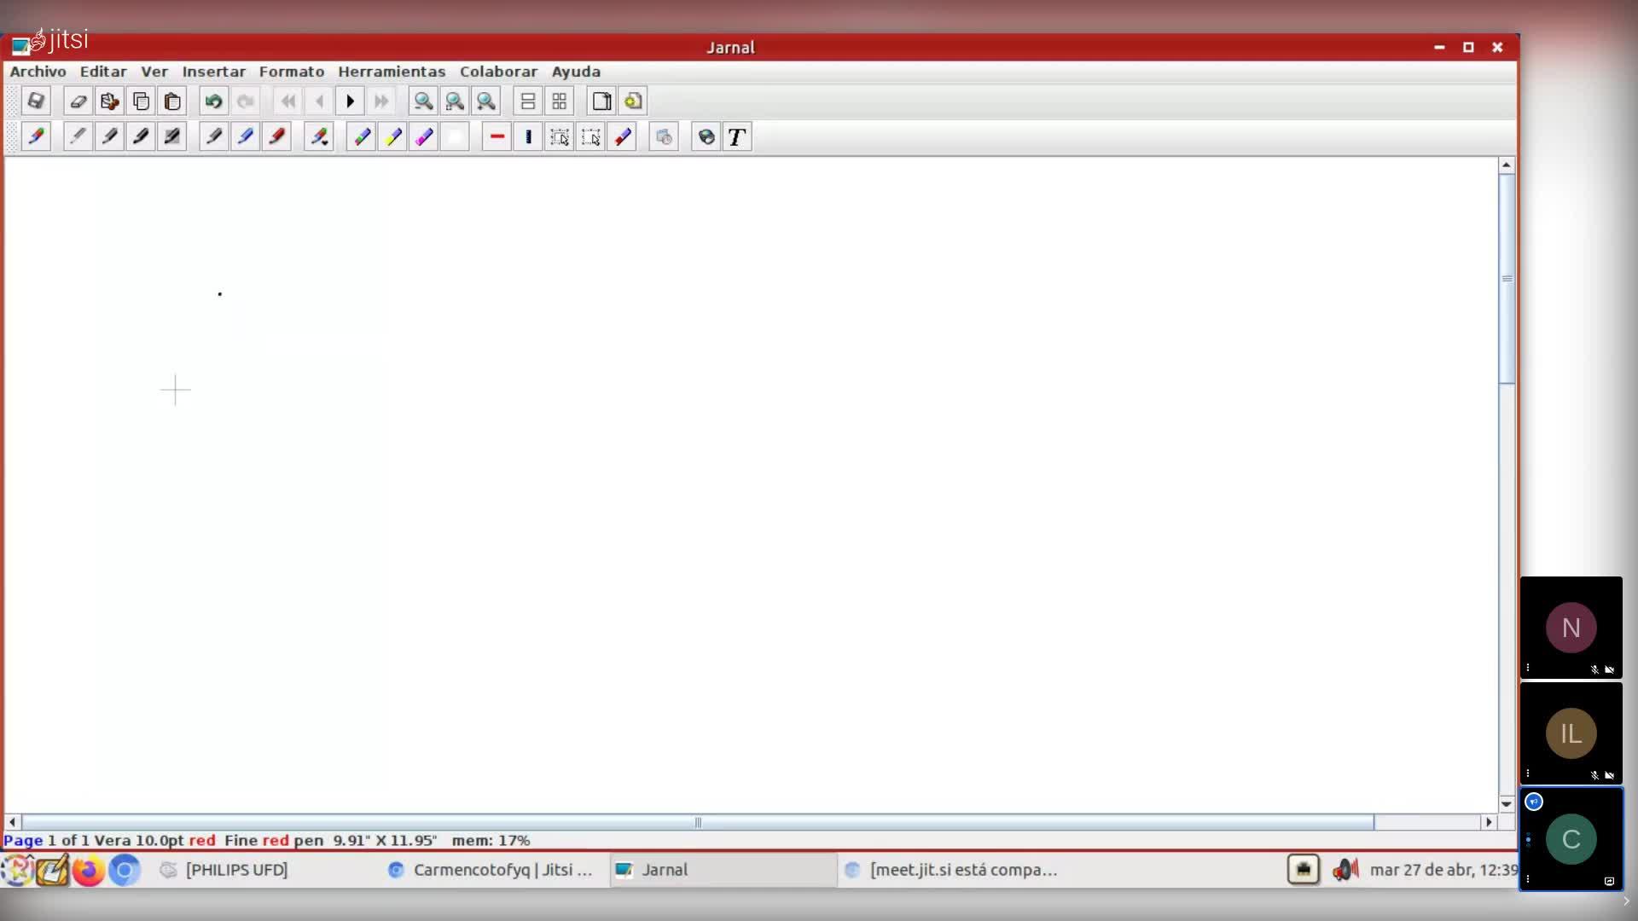The width and height of the screenshot is (1638, 921).
Task: Go to next page with play arrow
Action: point(350,101)
